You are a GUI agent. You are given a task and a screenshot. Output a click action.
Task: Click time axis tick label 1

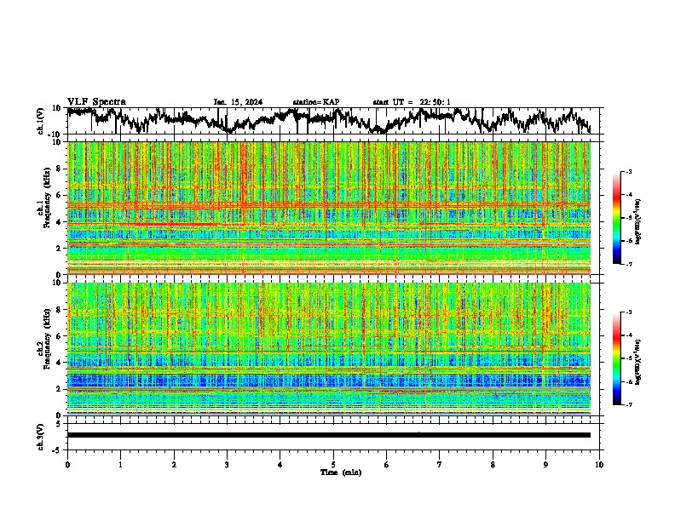point(120,465)
